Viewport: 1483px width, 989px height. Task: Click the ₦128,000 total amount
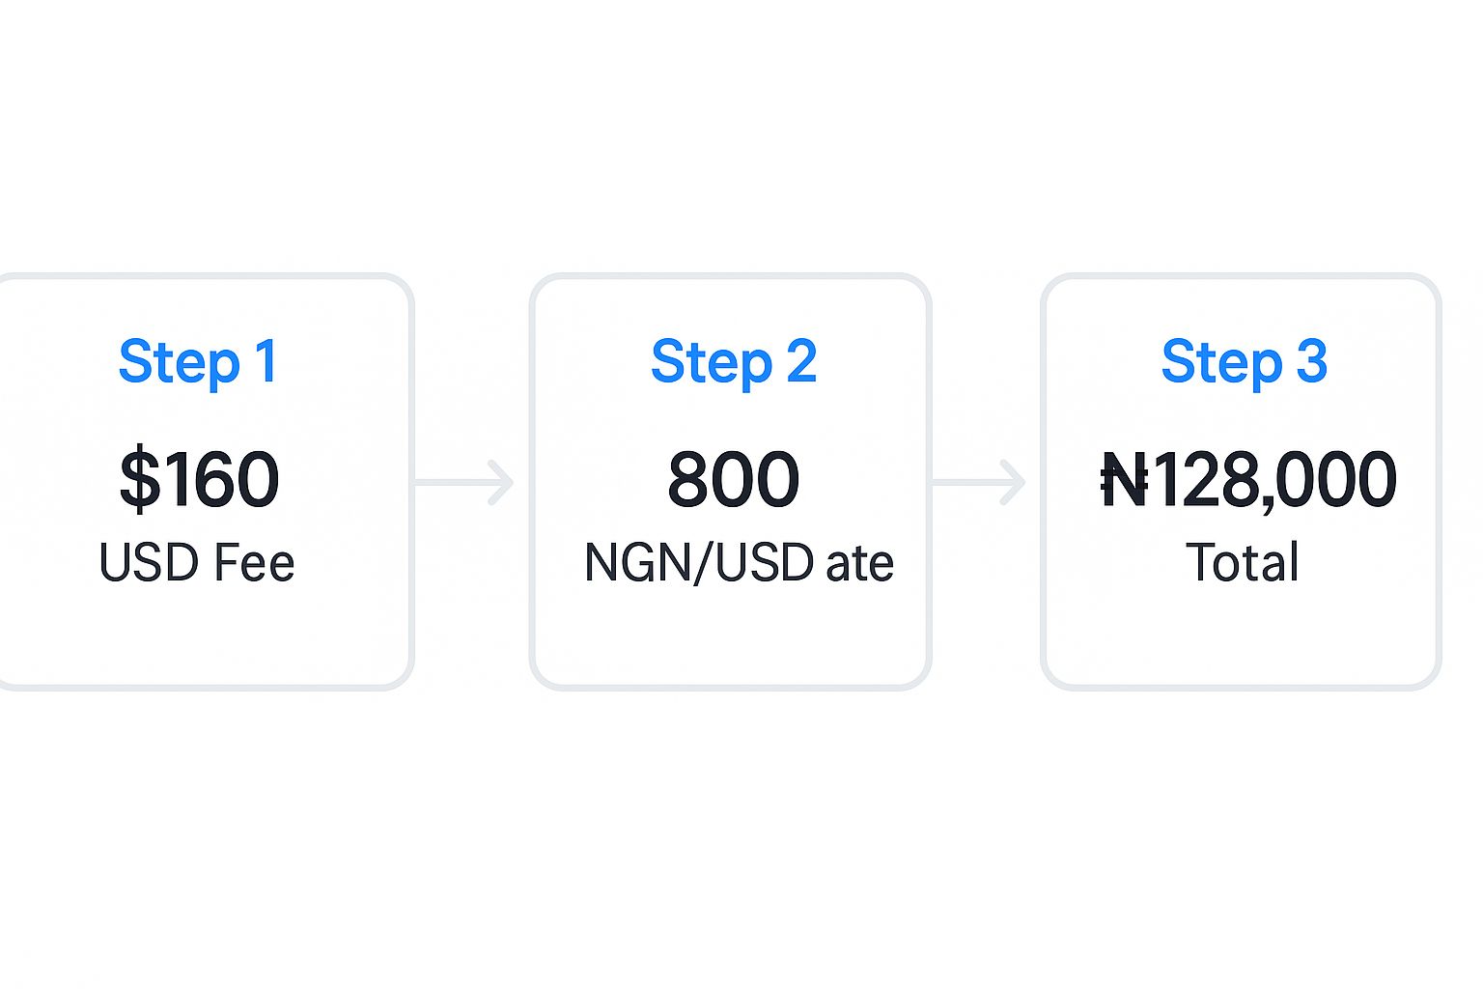pyautogui.click(x=1248, y=480)
